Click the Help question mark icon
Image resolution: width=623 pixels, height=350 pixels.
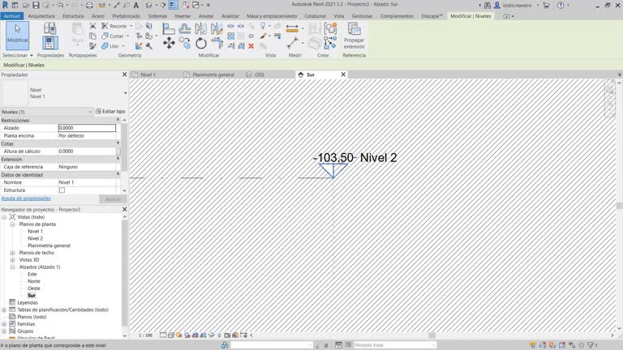561,5
